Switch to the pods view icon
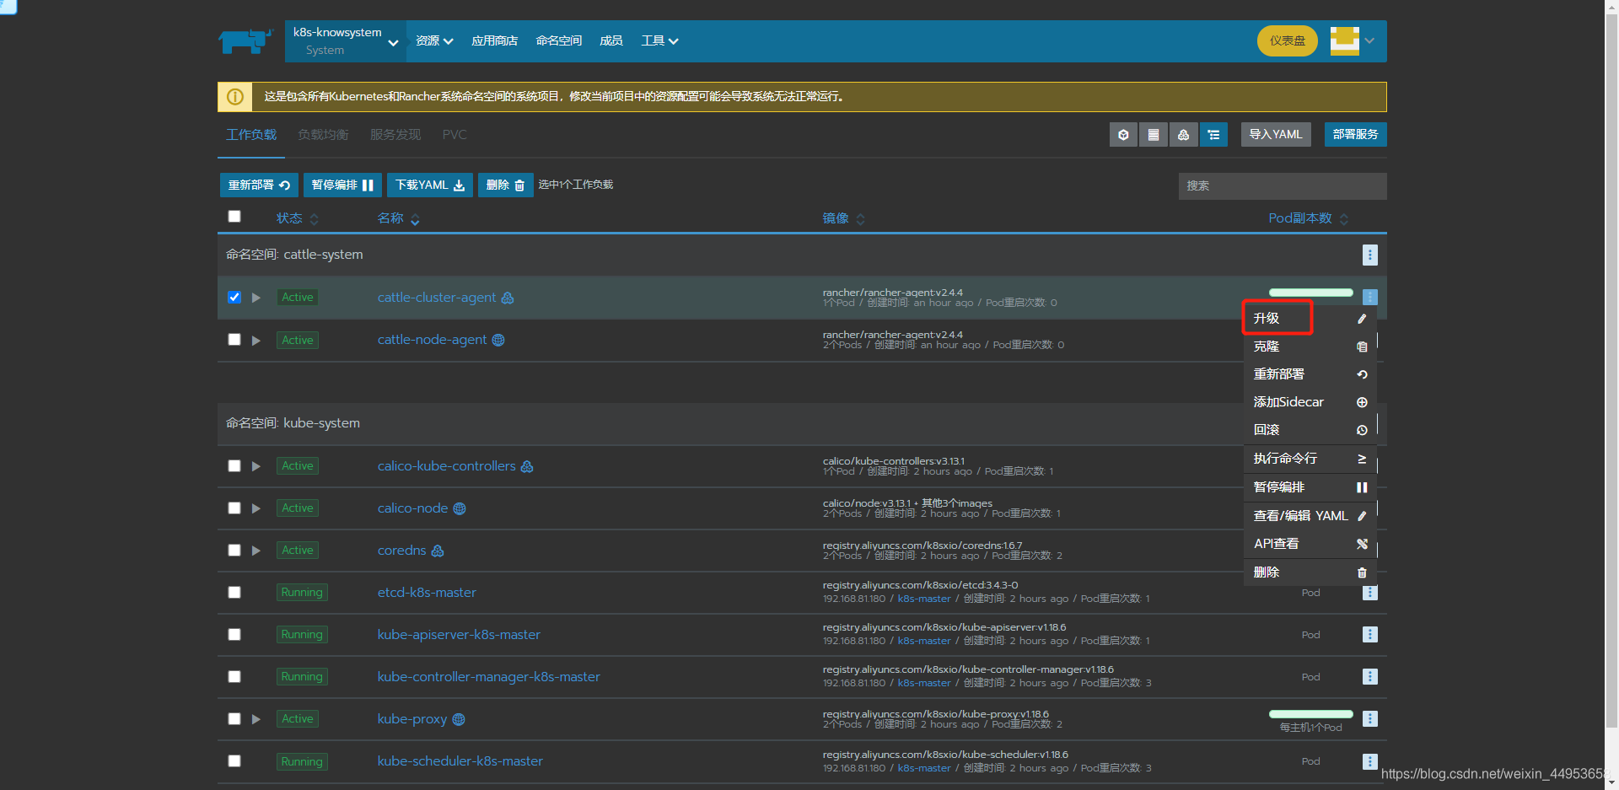Viewport: 1619px width, 790px height. tap(1123, 135)
